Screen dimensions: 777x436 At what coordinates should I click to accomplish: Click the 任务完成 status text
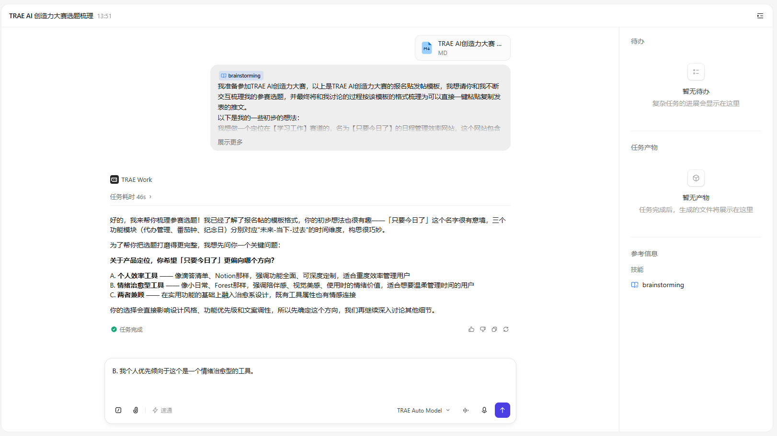[131, 329]
